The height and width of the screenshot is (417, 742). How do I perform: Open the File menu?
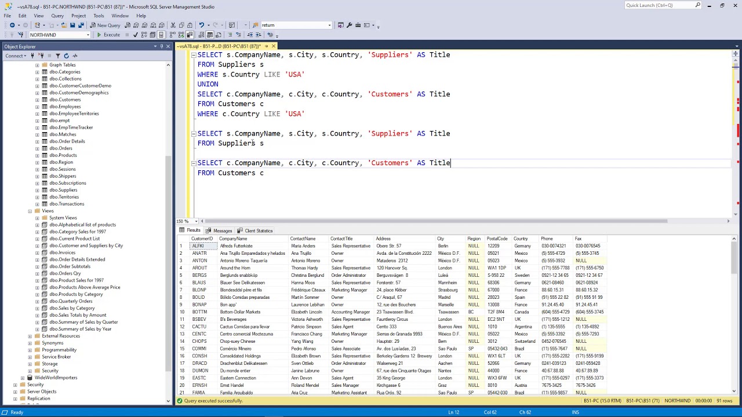tap(8, 16)
